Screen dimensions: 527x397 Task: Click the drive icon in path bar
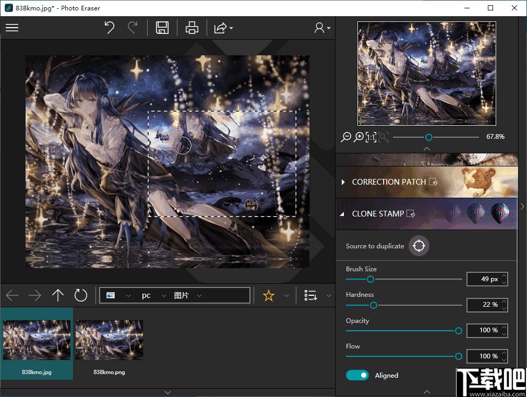click(111, 295)
